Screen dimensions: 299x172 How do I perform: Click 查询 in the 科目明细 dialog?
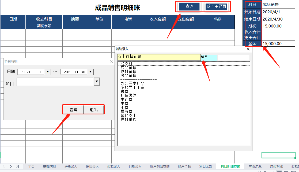coord(73,110)
